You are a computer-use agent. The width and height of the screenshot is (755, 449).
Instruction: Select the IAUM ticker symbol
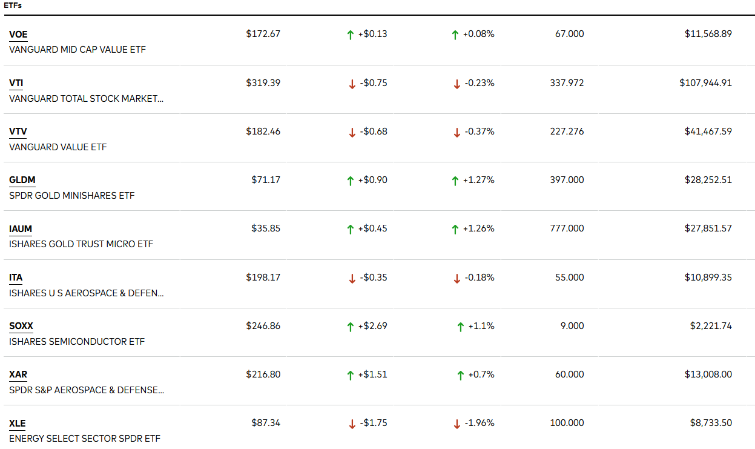(21, 229)
